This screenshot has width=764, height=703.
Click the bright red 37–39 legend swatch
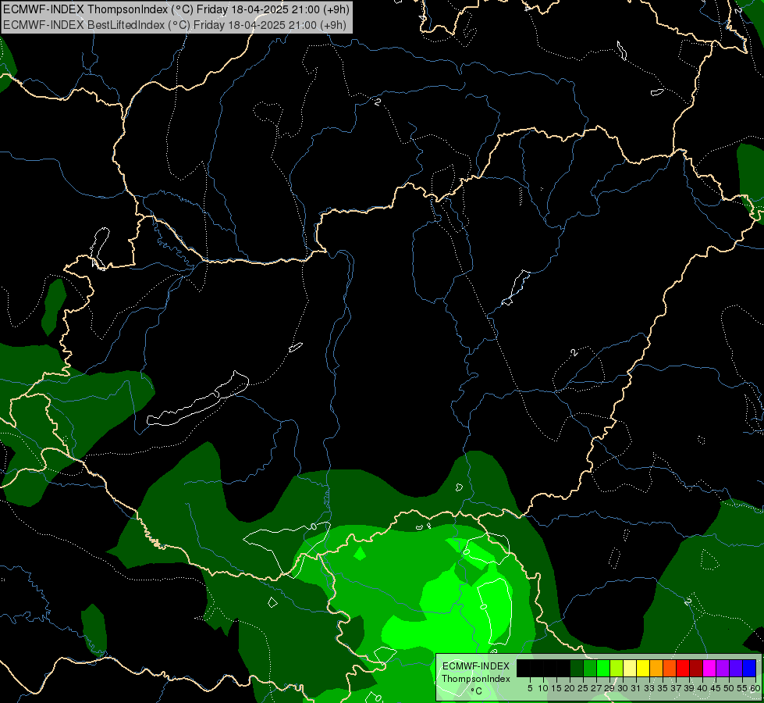[683, 668]
